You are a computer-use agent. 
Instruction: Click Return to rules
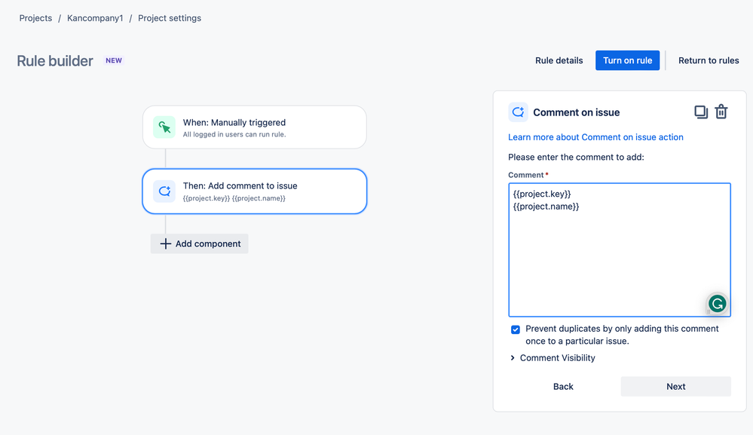(x=709, y=60)
